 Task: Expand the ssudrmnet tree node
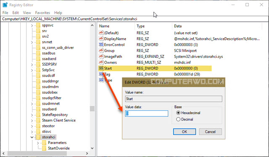tap(32, 104)
